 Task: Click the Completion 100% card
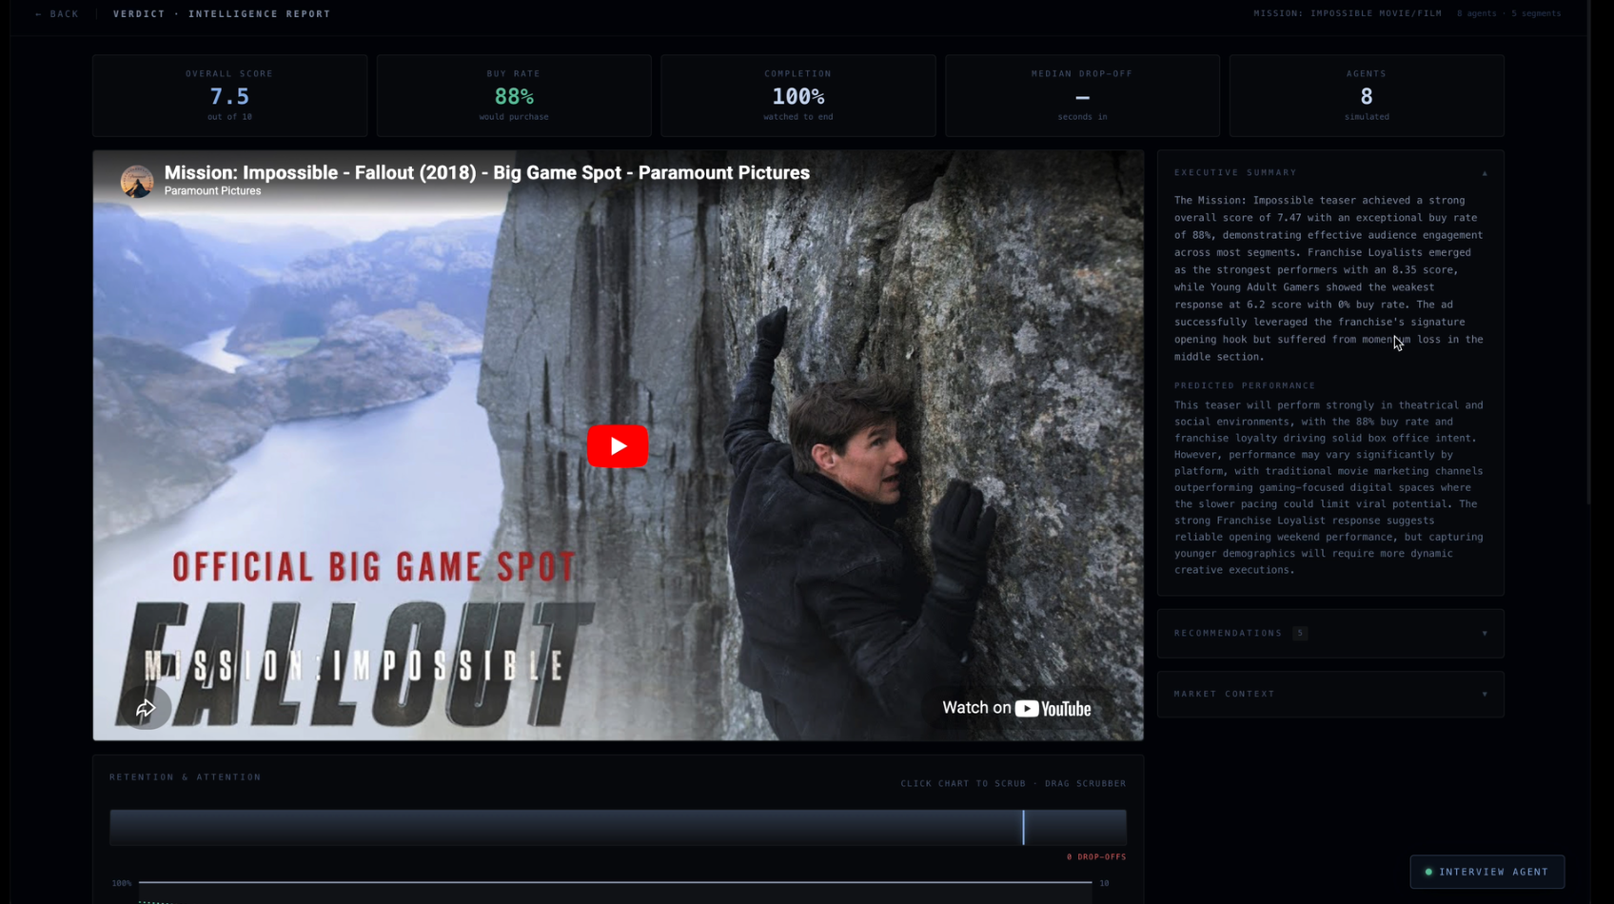pos(797,95)
